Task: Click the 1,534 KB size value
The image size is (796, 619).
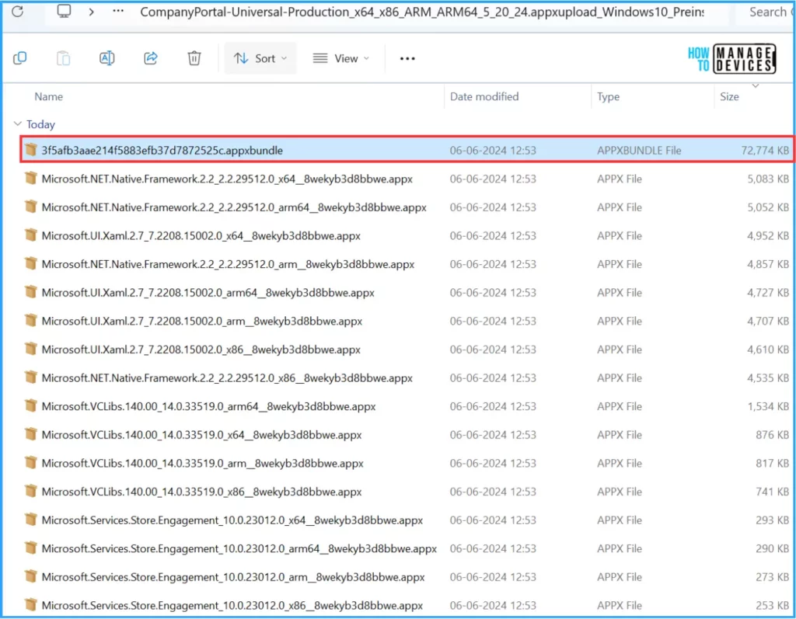Action: click(767, 406)
